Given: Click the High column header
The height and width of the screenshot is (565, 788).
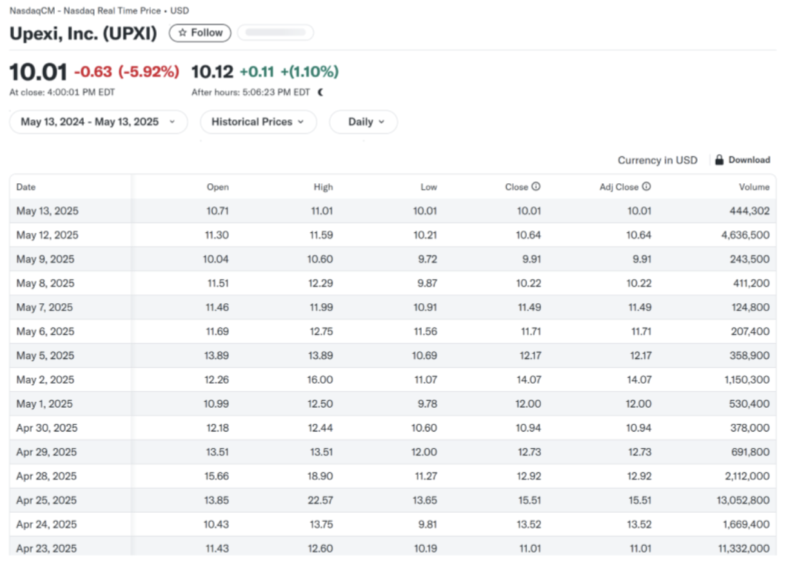Looking at the screenshot, I should pos(323,187).
